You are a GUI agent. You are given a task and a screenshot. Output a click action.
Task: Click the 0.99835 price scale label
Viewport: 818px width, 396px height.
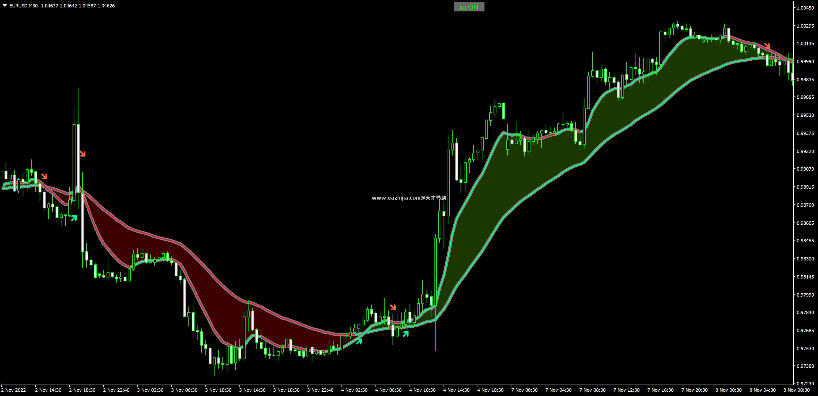point(805,80)
